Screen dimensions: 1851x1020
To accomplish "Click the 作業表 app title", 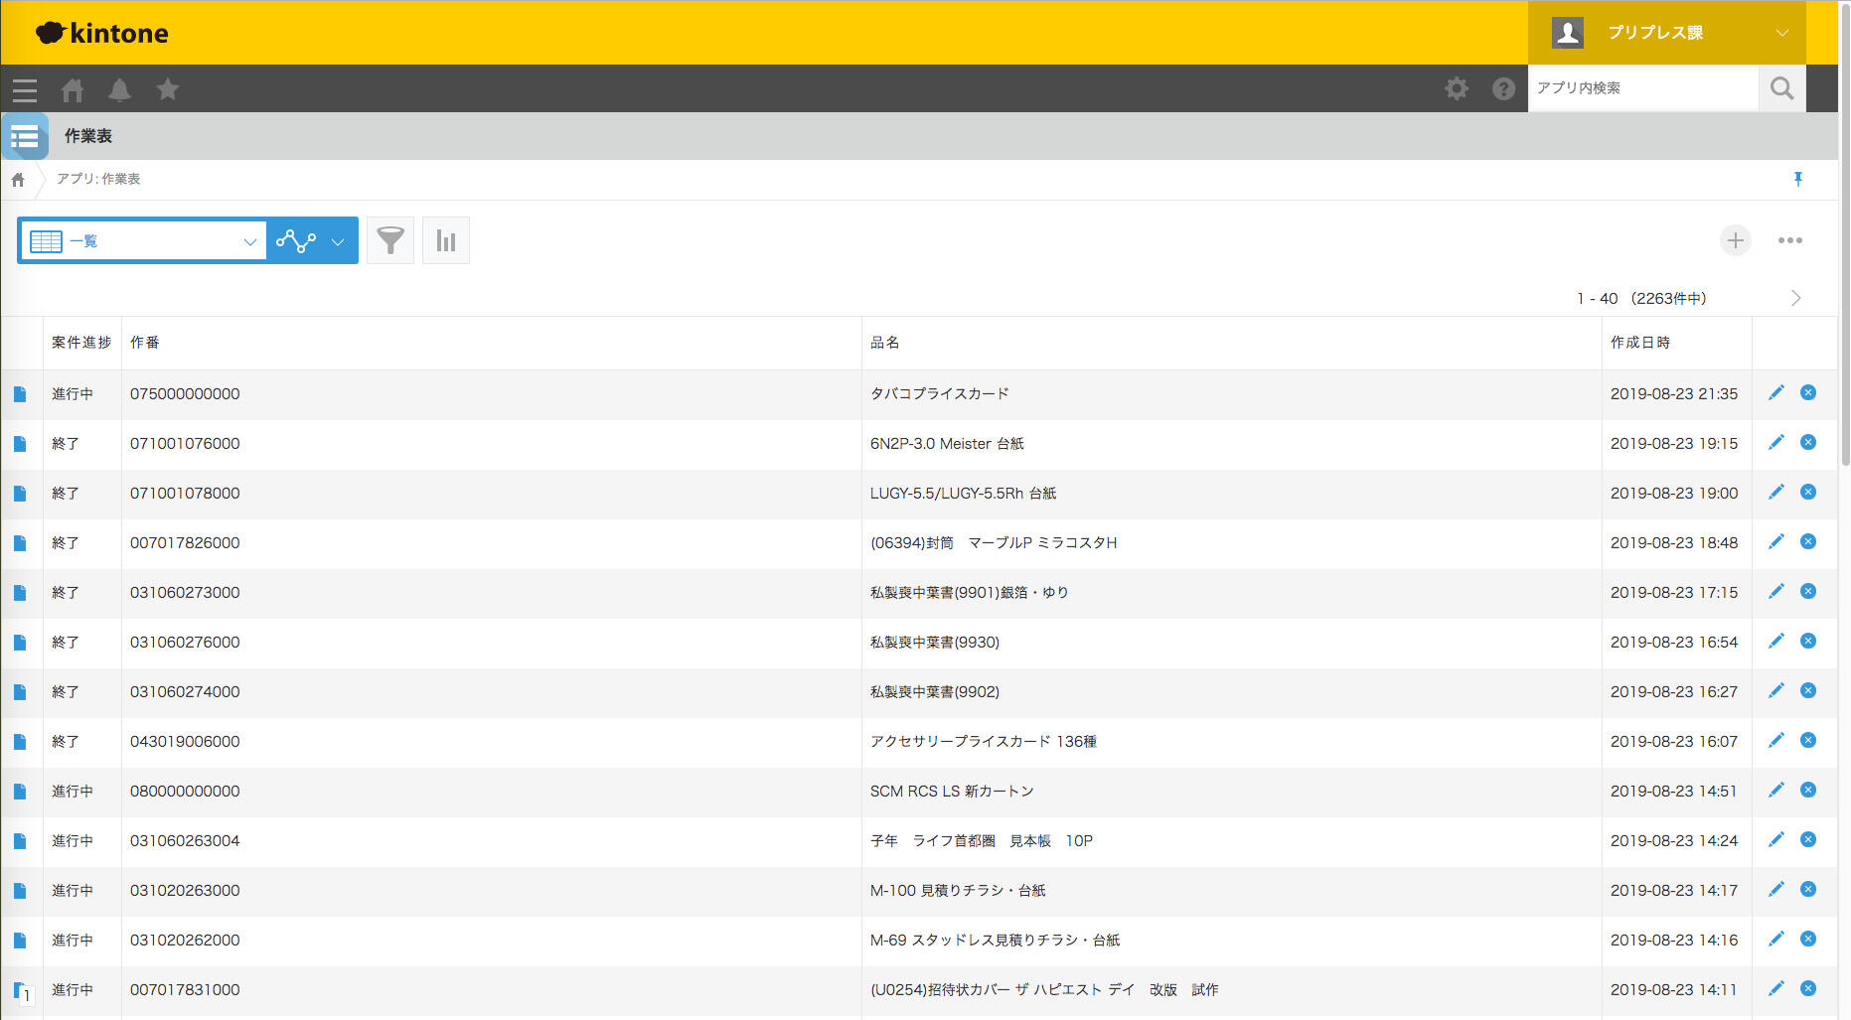I will [88, 136].
